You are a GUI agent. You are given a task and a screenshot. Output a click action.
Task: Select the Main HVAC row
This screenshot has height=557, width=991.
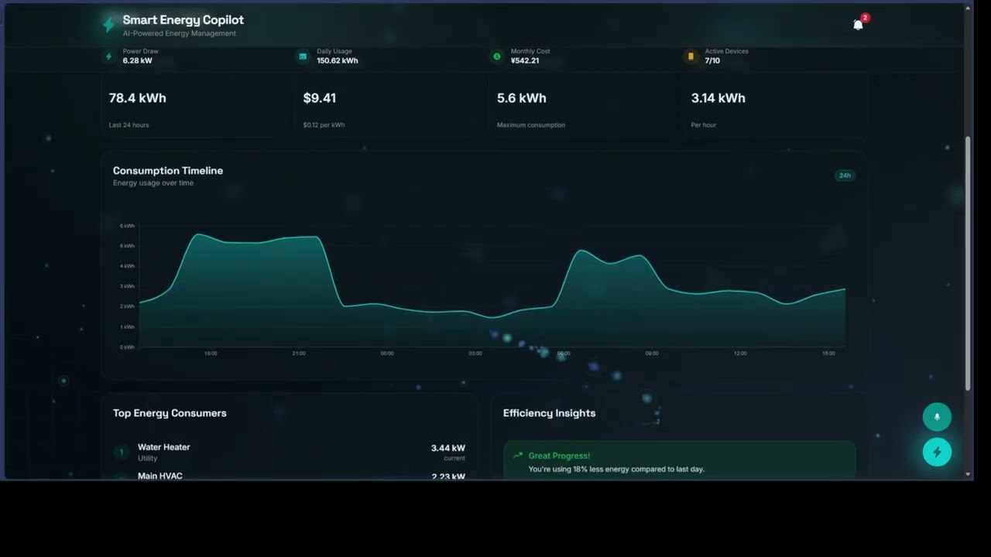coord(289,476)
